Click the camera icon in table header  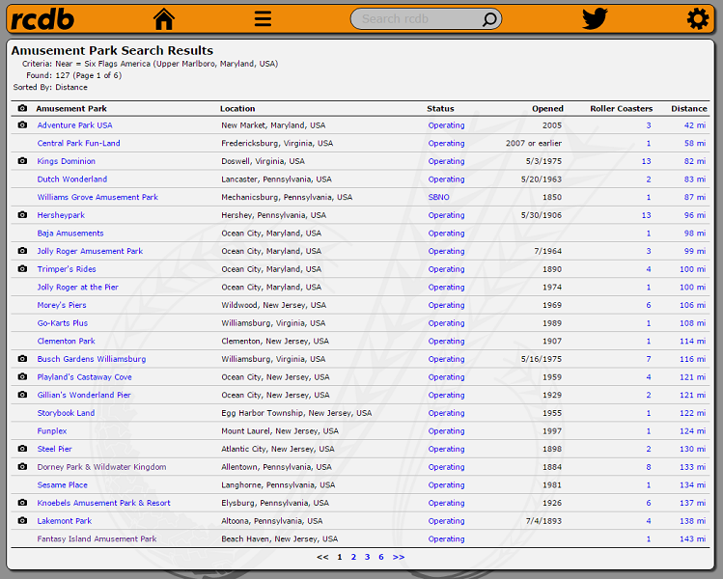click(x=22, y=108)
